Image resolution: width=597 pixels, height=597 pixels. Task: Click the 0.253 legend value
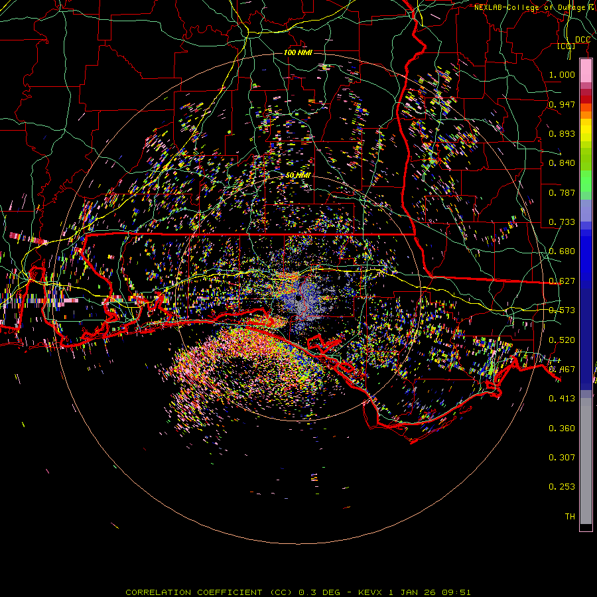pos(562,487)
